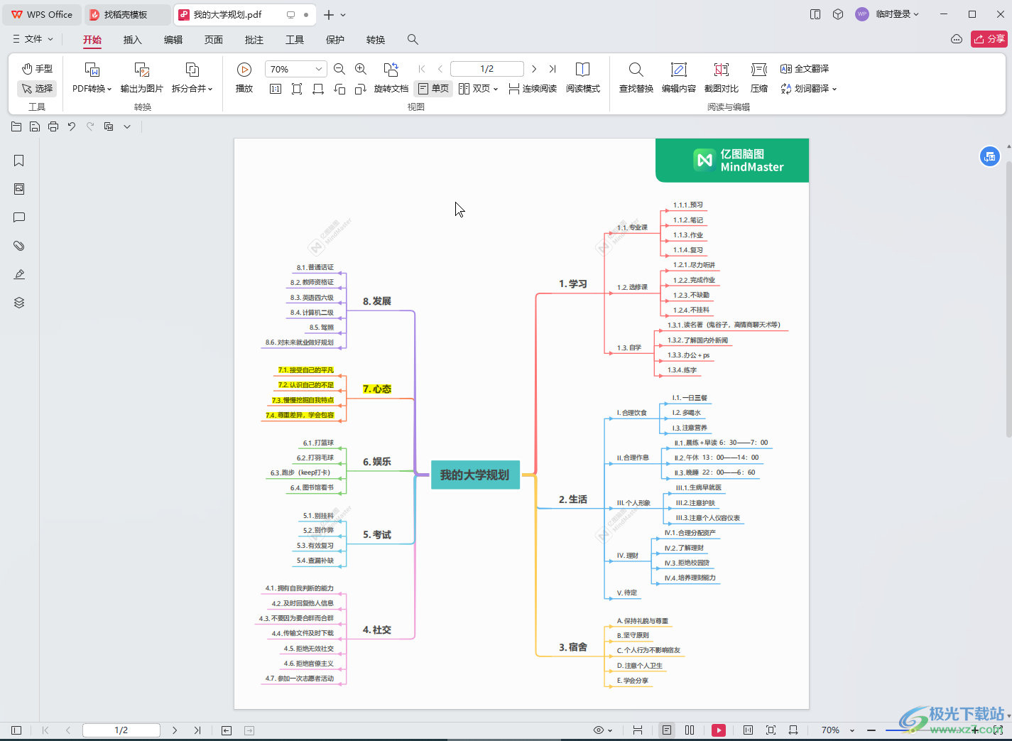Switch to the 编辑 tab
Viewport: 1012px width, 741px height.
point(173,40)
